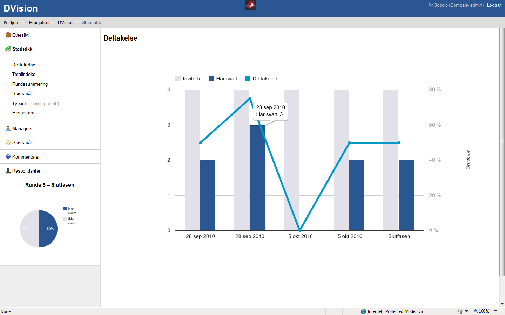Click the Internet globe icon in status bar
Viewport: 505px width, 315px height.
click(x=363, y=311)
